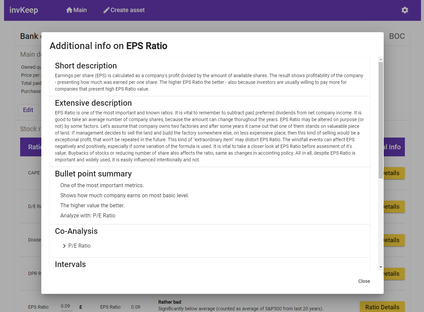Click the dialog scrollbar up arrow
Screen dimensions: 424x312
[x=381, y=59]
